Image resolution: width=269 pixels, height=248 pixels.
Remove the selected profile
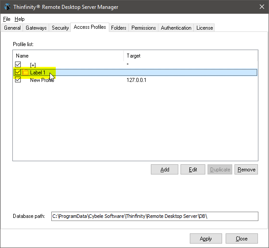(x=246, y=170)
